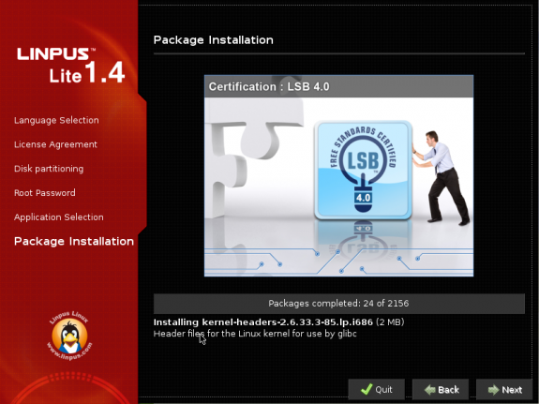This screenshot has height=404, width=539.
Task: Select Language Selection step in sidebar
Action: point(56,120)
